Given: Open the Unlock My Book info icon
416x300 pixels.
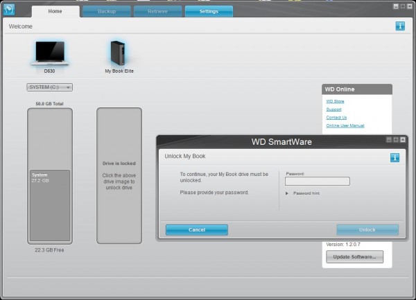Looking at the screenshot, I should [395, 158].
